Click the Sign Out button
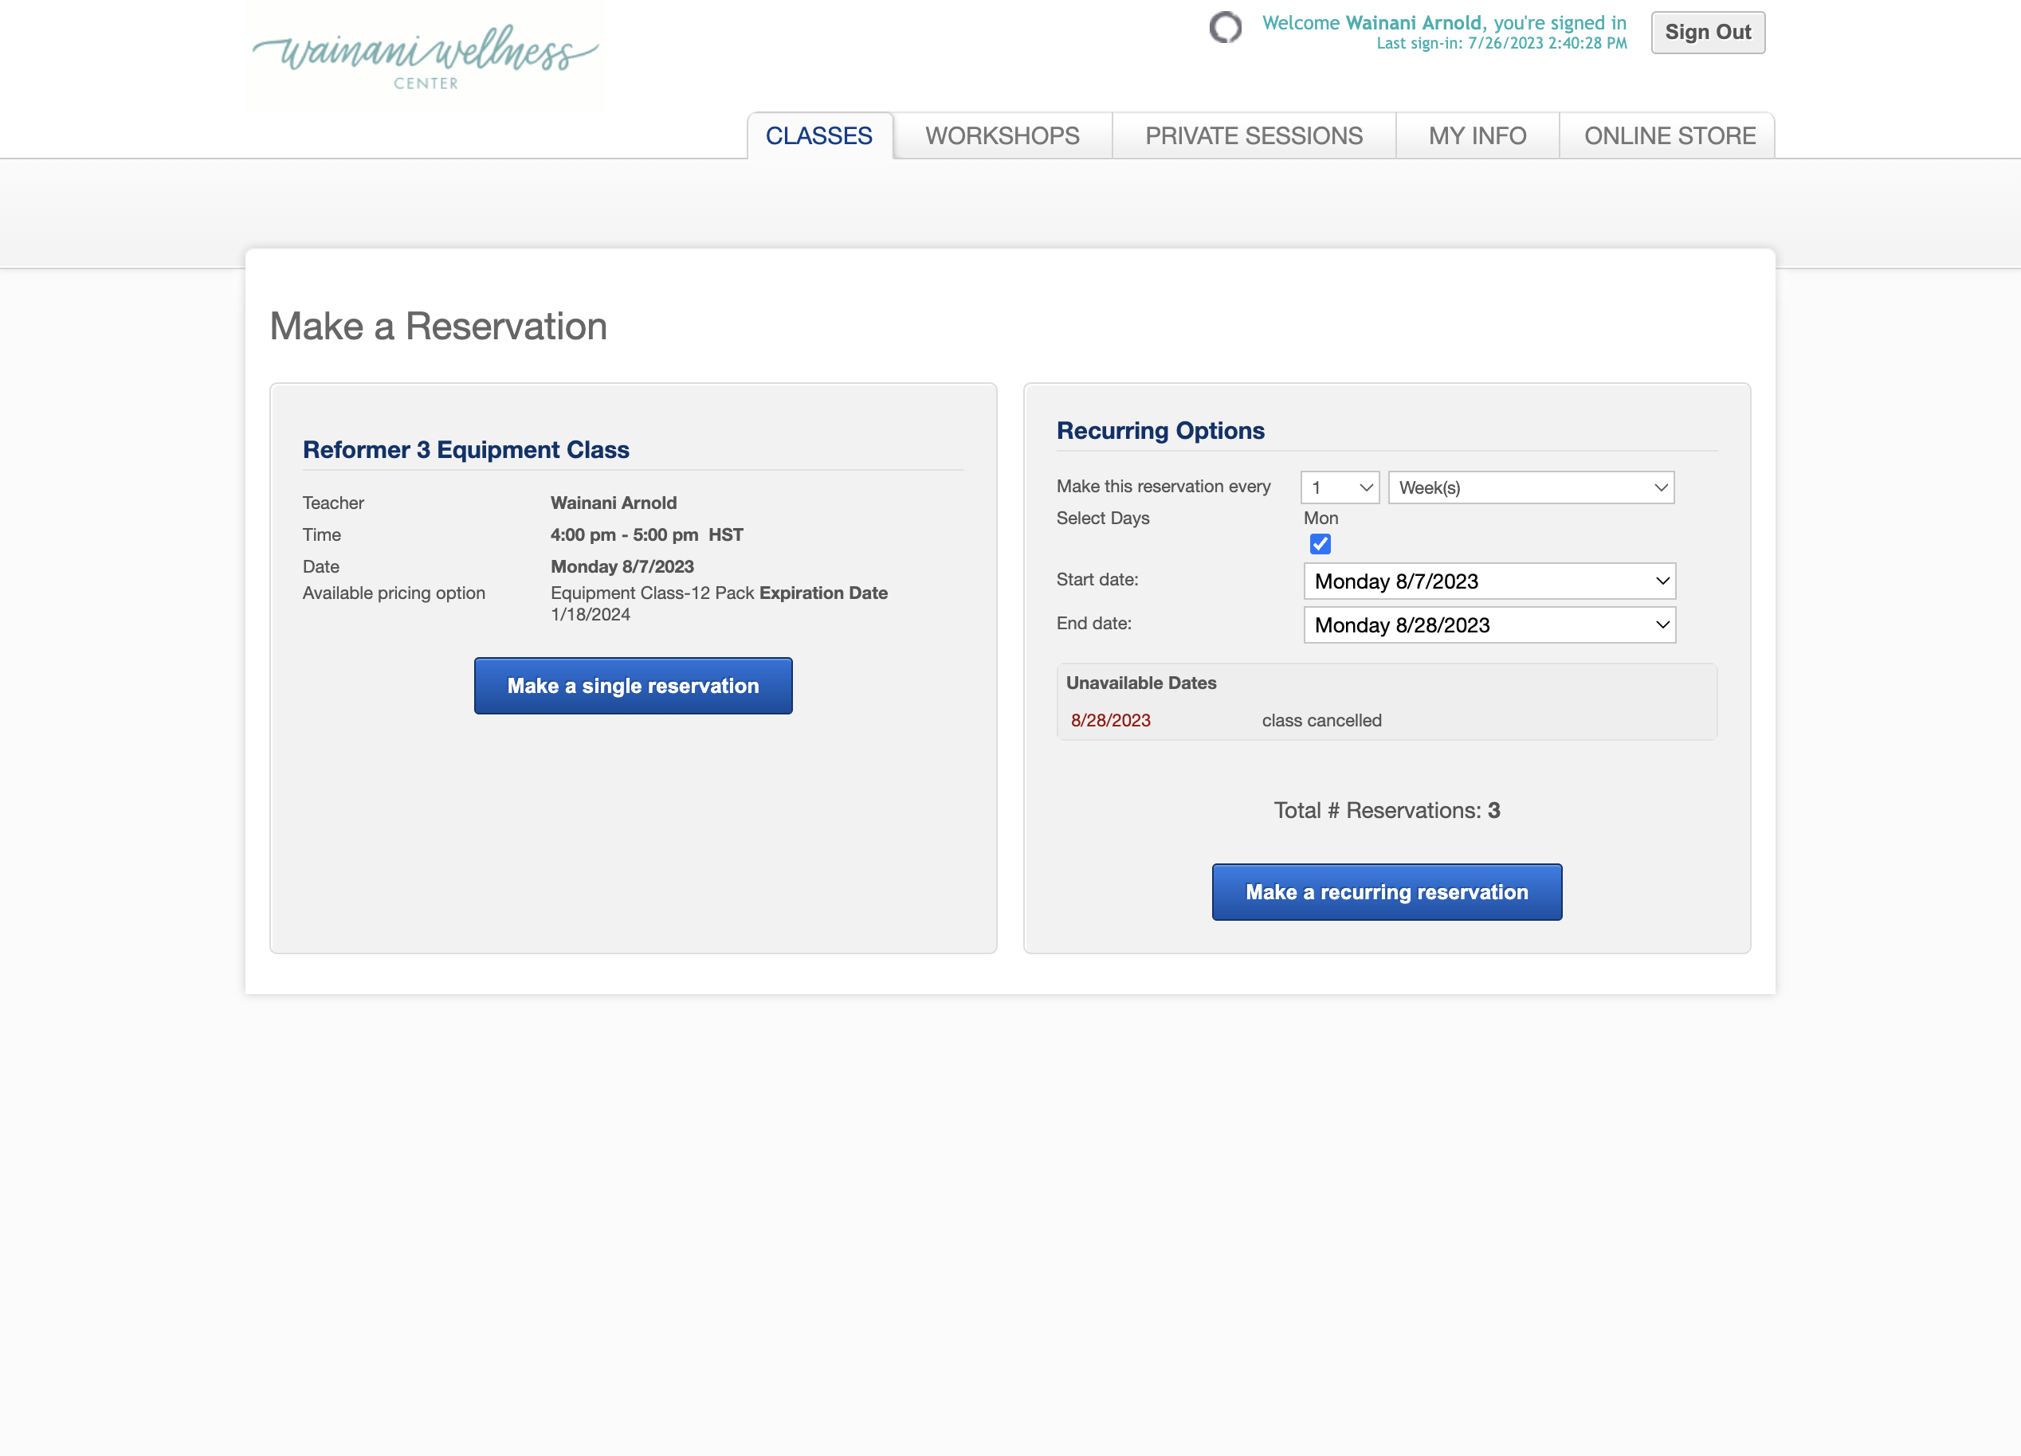2021x1456 pixels. point(1707,32)
